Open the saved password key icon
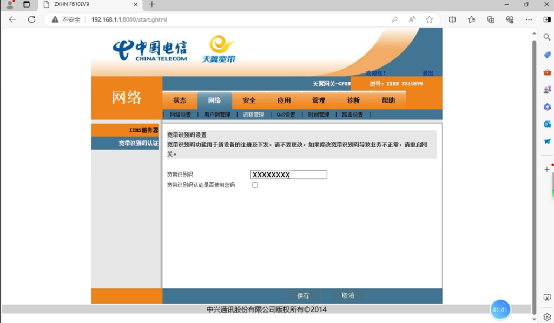554x323 pixels. click(394, 19)
